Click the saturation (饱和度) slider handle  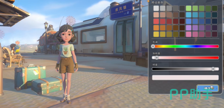[157, 57]
